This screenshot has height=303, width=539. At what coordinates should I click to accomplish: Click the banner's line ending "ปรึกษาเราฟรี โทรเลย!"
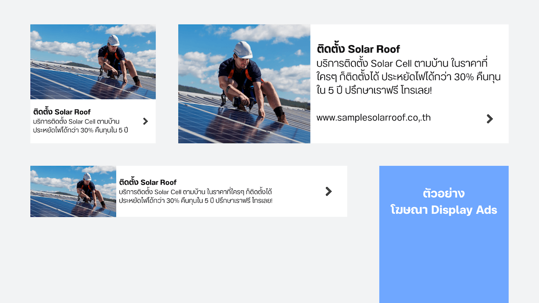point(196,200)
